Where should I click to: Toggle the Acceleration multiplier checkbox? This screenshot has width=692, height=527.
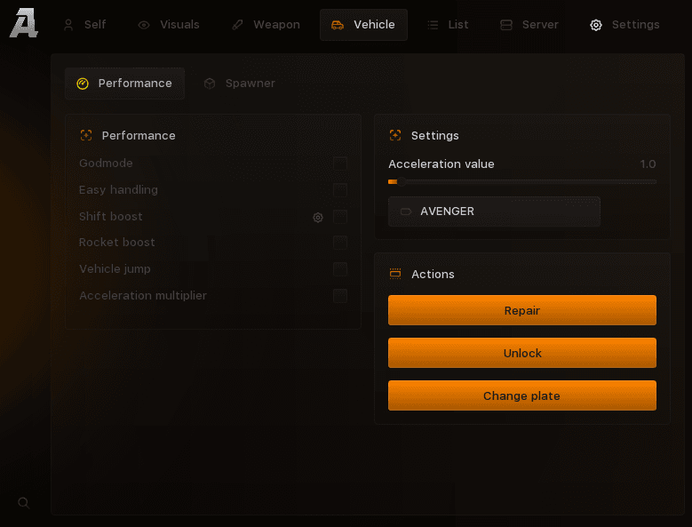tap(340, 296)
